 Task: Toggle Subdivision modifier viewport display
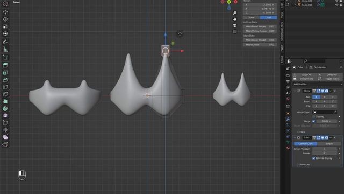coord(322,138)
